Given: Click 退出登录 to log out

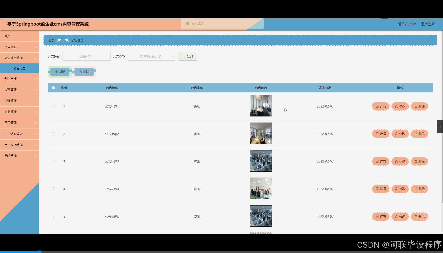Looking at the screenshot, I should pyautogui.click(x=428, y=24).
